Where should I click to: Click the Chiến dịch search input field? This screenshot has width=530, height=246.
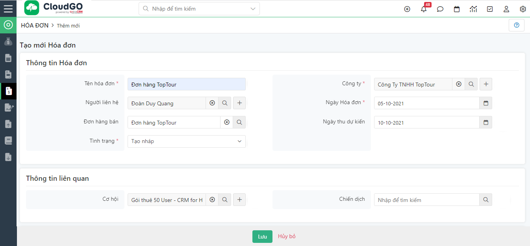tap(426, 200)
